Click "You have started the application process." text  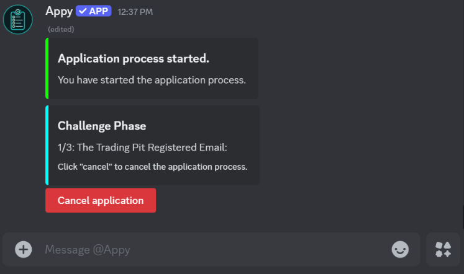coord(152,80)
